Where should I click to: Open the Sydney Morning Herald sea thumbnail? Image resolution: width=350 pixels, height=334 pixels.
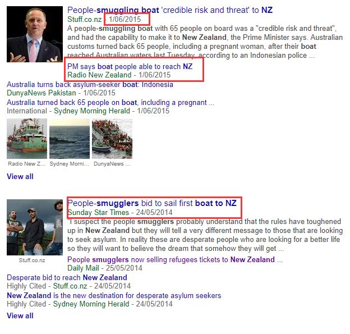coord(70,139)
